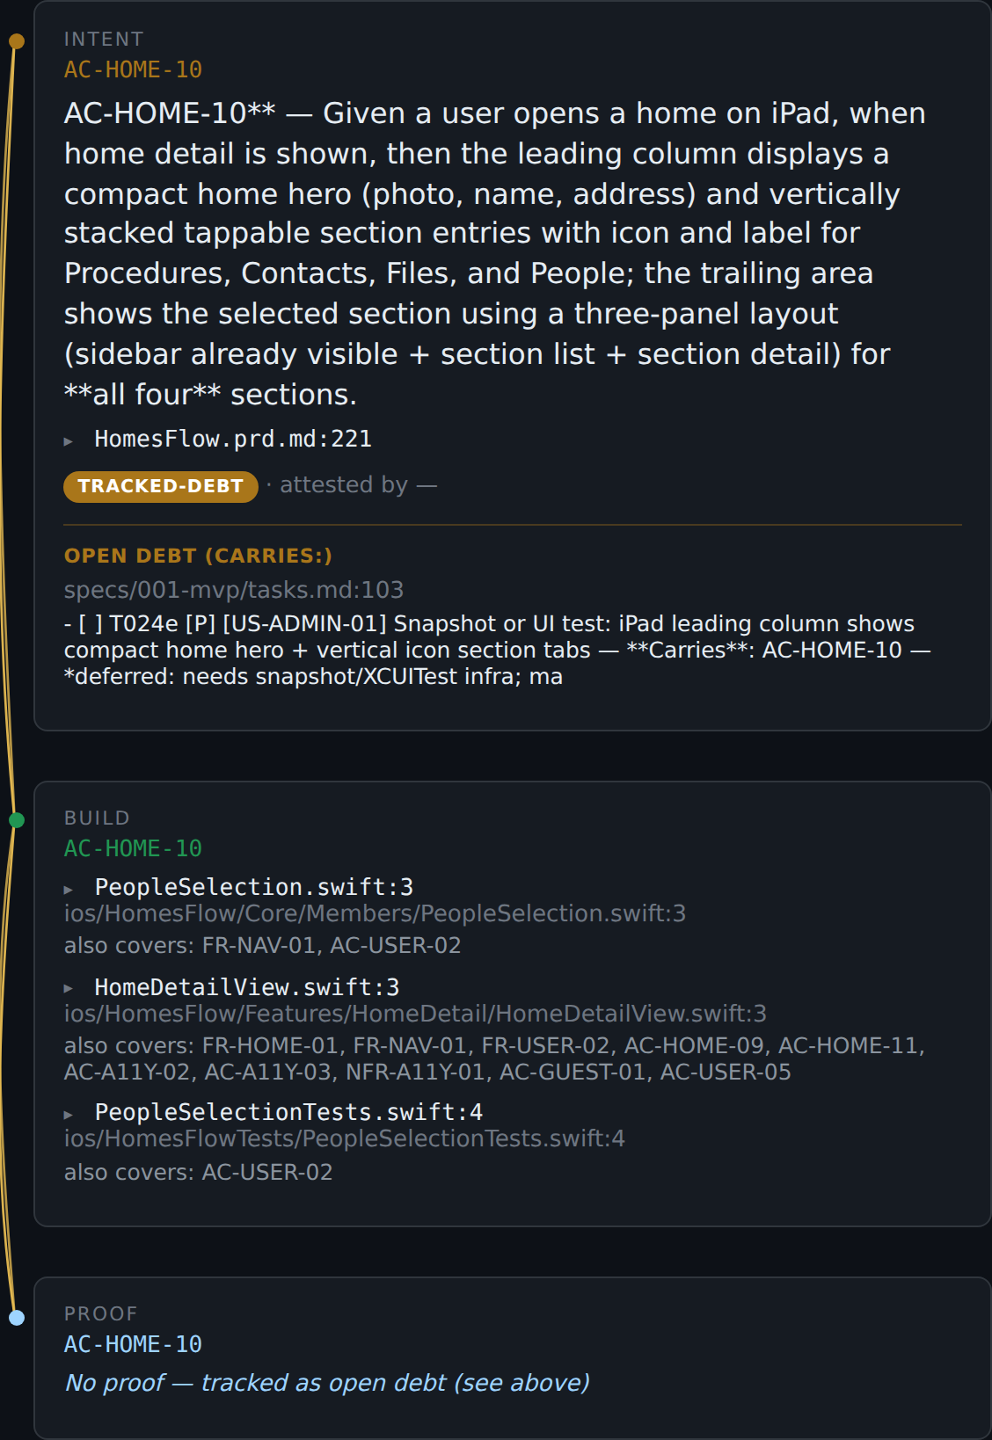Expand the PeopleSelectionTests.swift:4 disclosure triangle
This screenshot has height=1440, width=992.
pos(69,1115)
